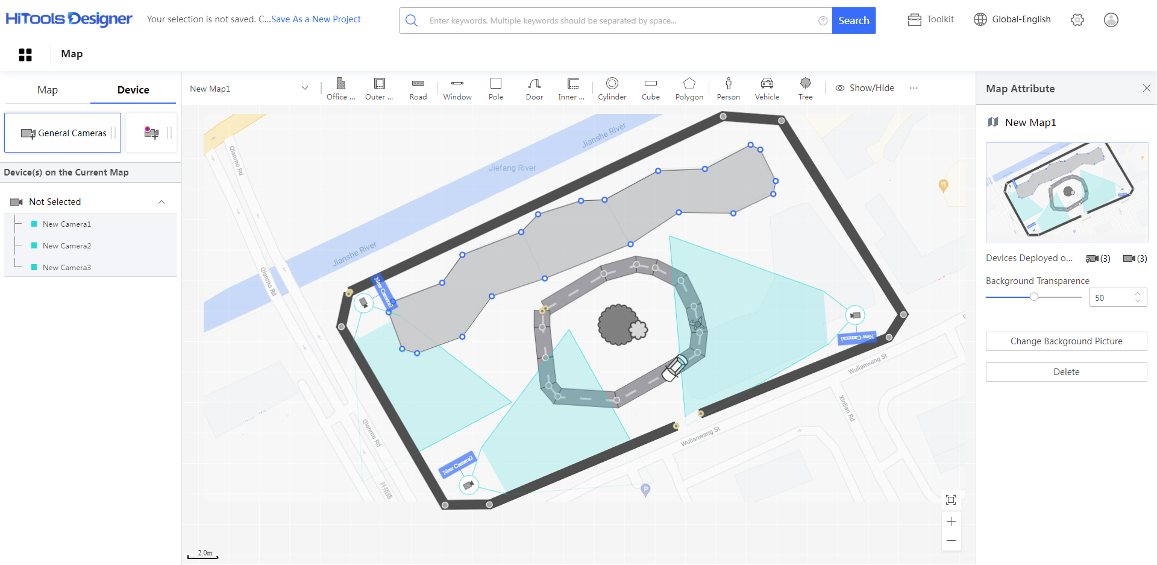
Task: Click the fit-to-screen map icon
Action: click(x=951, y=500)
